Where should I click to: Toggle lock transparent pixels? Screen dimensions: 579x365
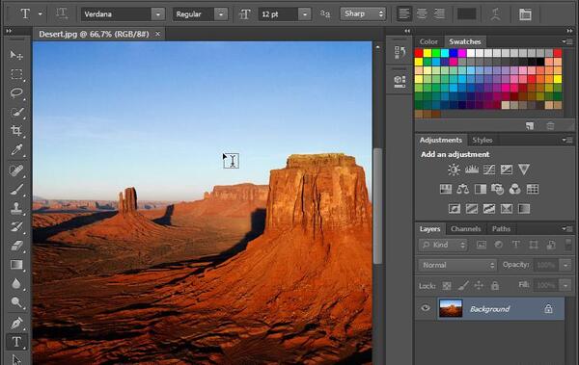pyautogui.click(x=447, y=286)
